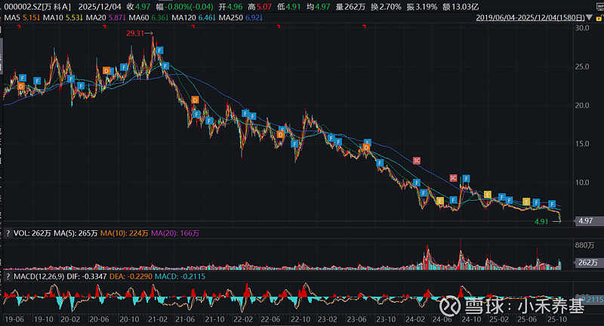Screen dimensions: 604x326
Task: Click the red 3C marker near 24-10
Action: [x=454, y=178]
